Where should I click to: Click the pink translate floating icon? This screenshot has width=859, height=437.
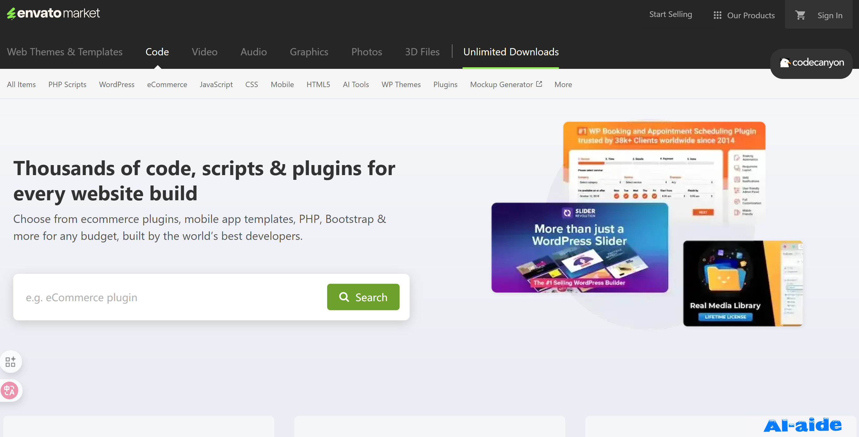(x=10, y=390)
